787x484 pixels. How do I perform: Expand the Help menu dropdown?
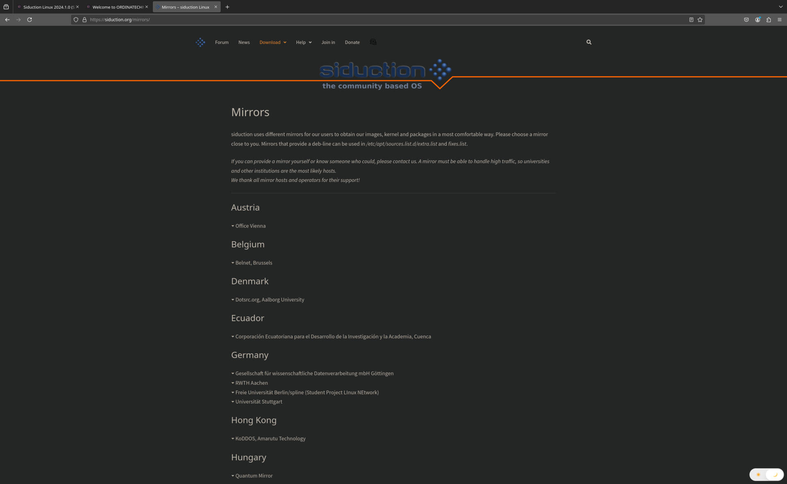click(x=304, y=42)
